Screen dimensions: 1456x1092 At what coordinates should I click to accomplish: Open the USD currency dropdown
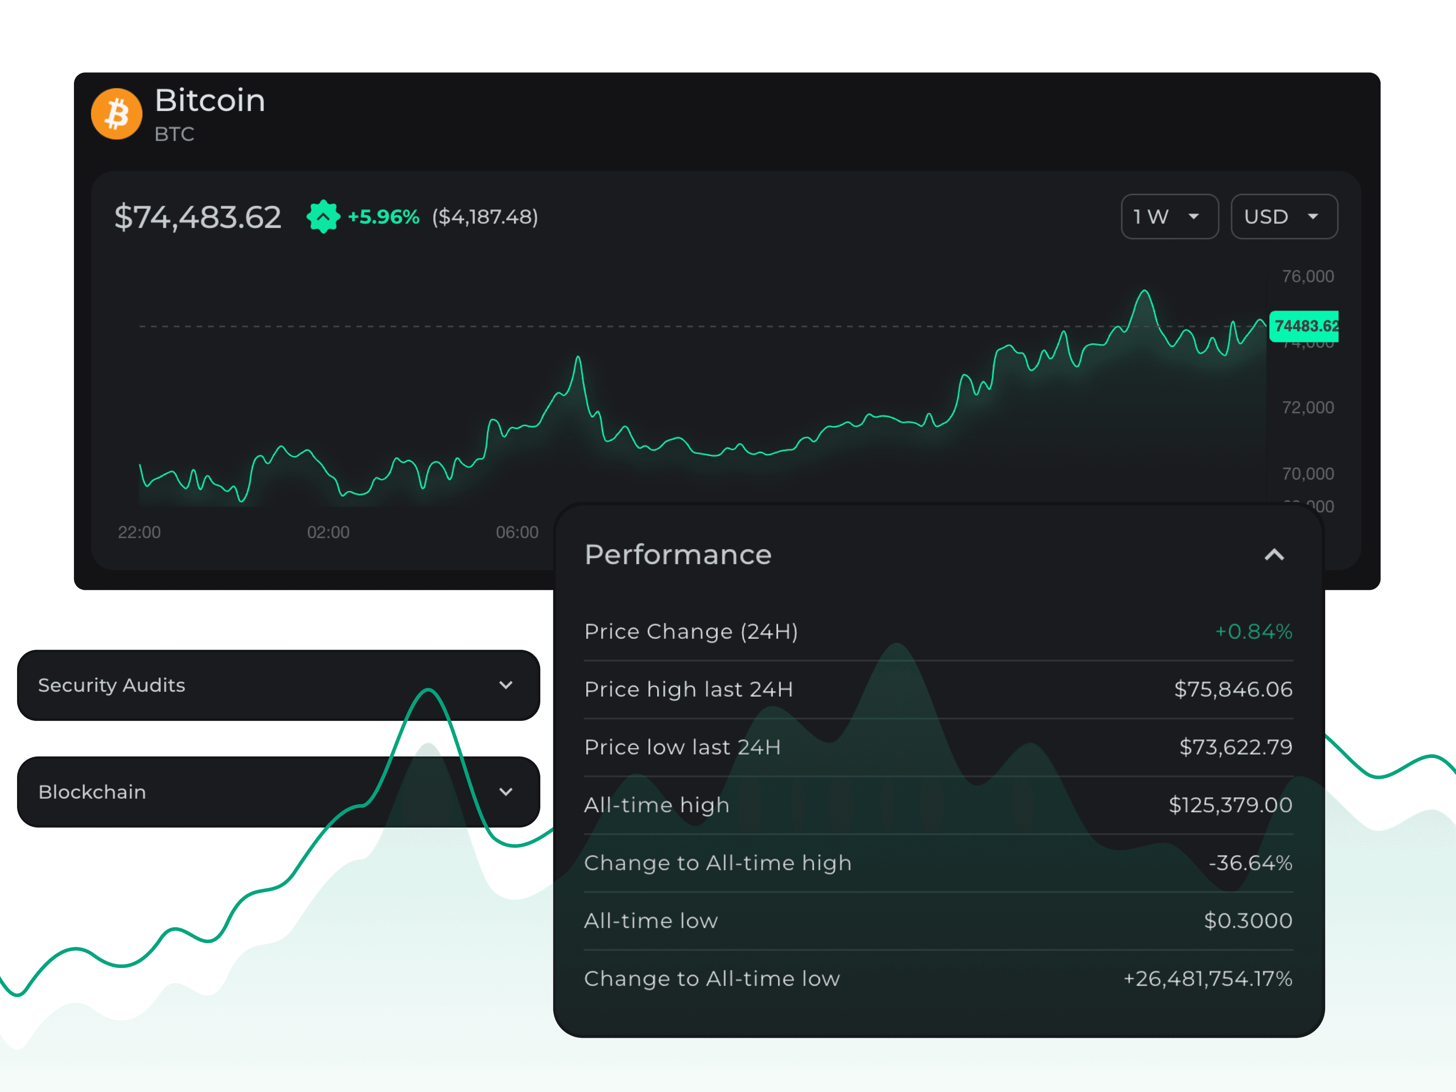coord(1284,217)
